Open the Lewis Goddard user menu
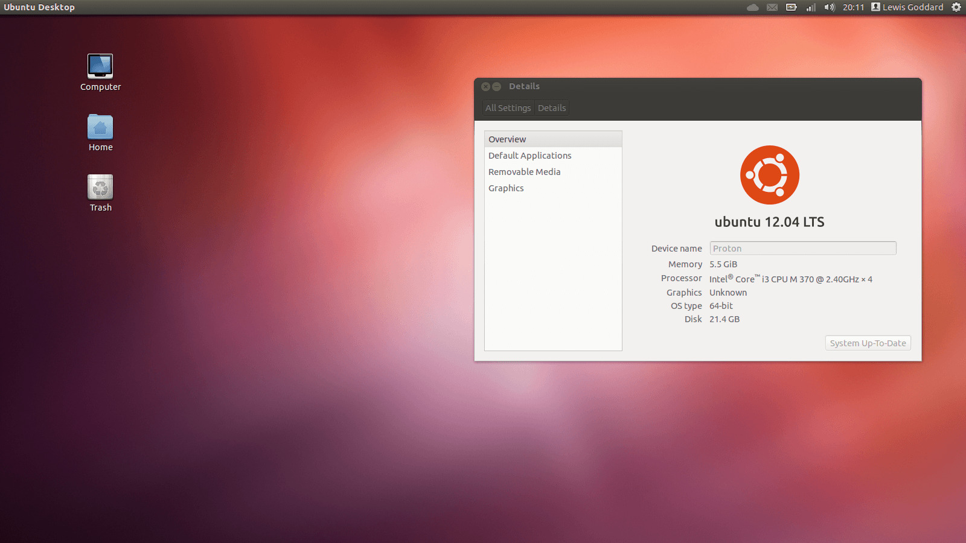This screenshot has height=543, width=966. pos(907,7)
